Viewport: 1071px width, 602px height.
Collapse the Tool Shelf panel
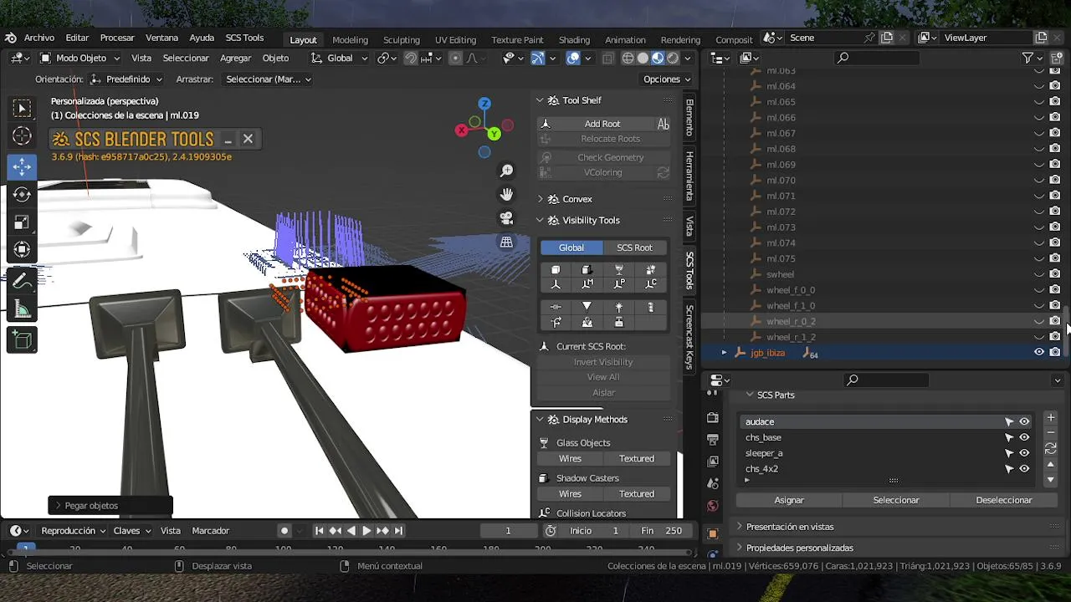(541, 100)
